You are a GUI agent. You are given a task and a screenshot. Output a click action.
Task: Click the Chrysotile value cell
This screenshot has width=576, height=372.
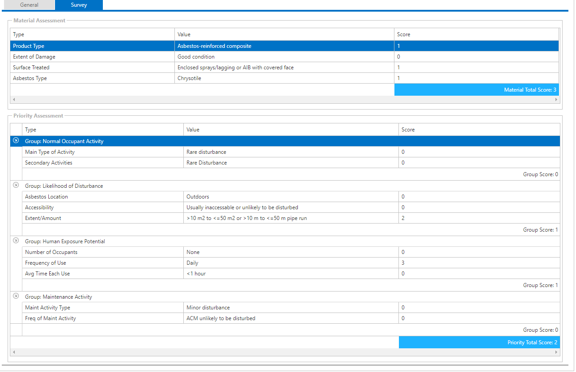coord(190,78)
